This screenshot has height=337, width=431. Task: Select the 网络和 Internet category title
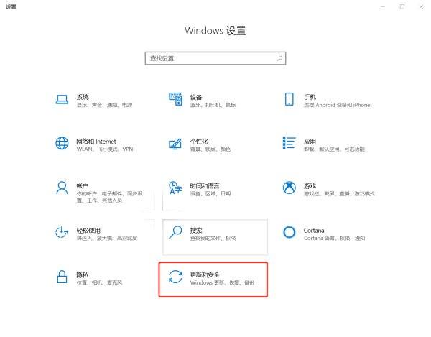pos(96,142)
